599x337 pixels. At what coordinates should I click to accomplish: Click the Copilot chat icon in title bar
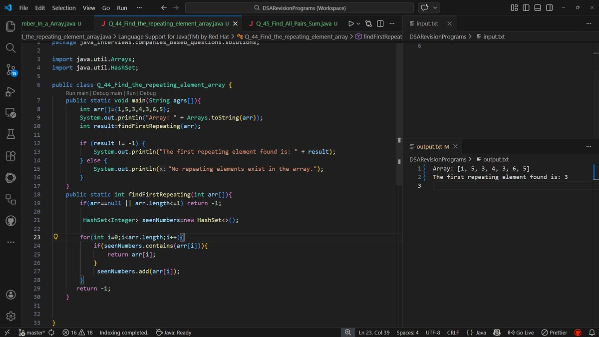coord(425,8)
